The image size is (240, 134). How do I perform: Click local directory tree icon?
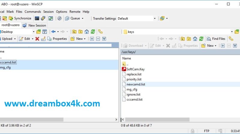tap(100, 32)
